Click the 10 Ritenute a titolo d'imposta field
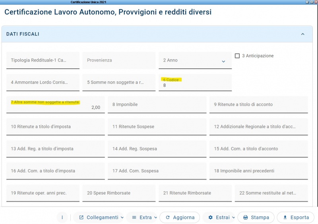Image resolution: width=318 pixels, height=224 pixels. click(x=56, y=126)
